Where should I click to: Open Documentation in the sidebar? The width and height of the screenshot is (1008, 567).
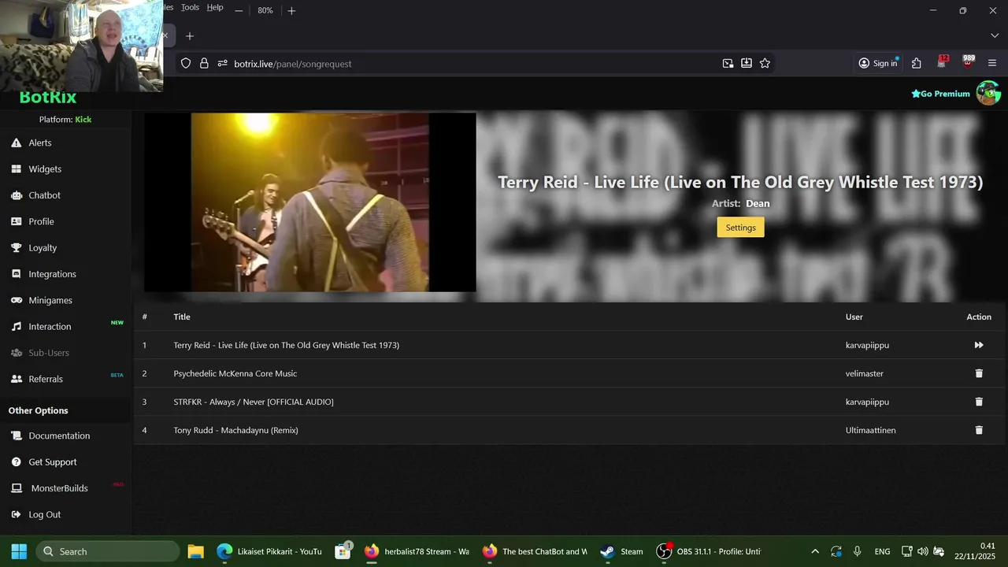tap(59, 435)
